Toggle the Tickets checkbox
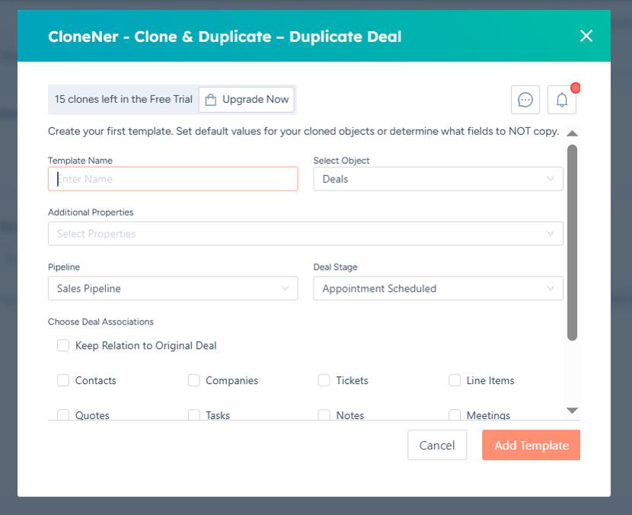This screenshot has width=632, height=515. (x=324, y=380)
